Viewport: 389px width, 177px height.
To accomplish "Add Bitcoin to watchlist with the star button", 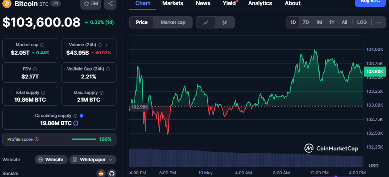I will point(91,4).
